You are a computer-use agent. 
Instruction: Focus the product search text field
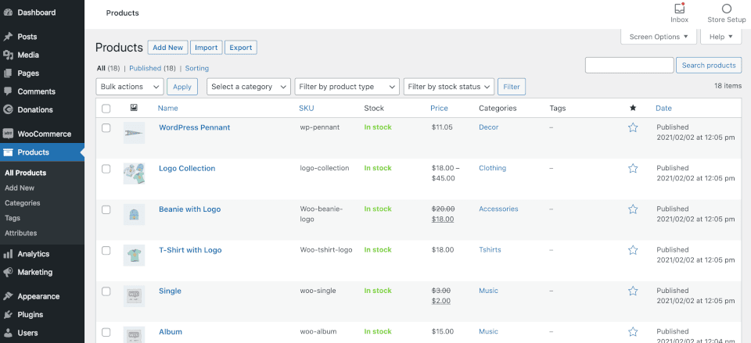[x=629, y=66]
